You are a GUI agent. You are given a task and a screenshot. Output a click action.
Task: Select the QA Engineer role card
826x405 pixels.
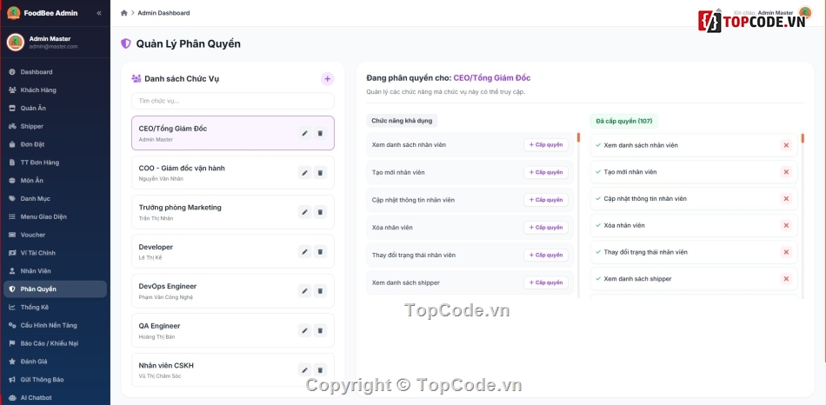pyautogui.click(x=233, y=331)
